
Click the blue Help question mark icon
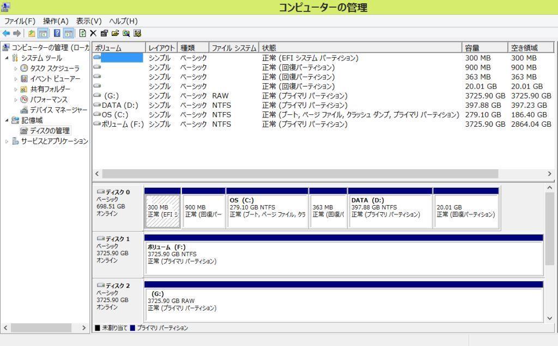(x=57, y=34)
